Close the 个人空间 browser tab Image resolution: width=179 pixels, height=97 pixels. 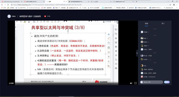click(x=111, y=2)
